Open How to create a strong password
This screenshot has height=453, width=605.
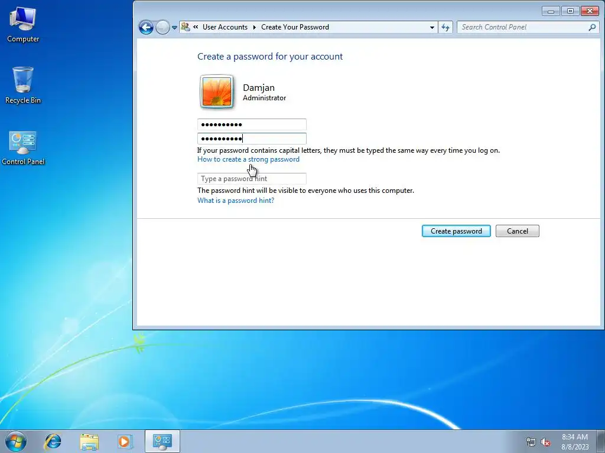coord(248,159)
